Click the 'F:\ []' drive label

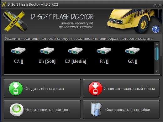tap(104, 61)
